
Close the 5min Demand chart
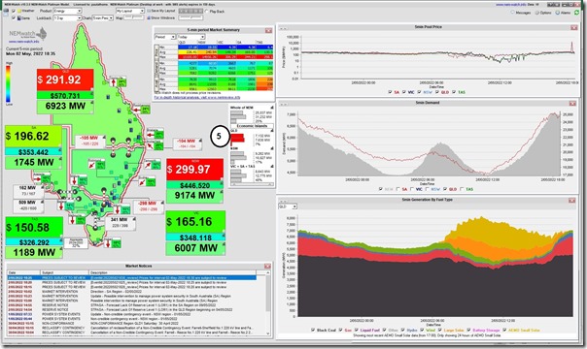point(572,104)
